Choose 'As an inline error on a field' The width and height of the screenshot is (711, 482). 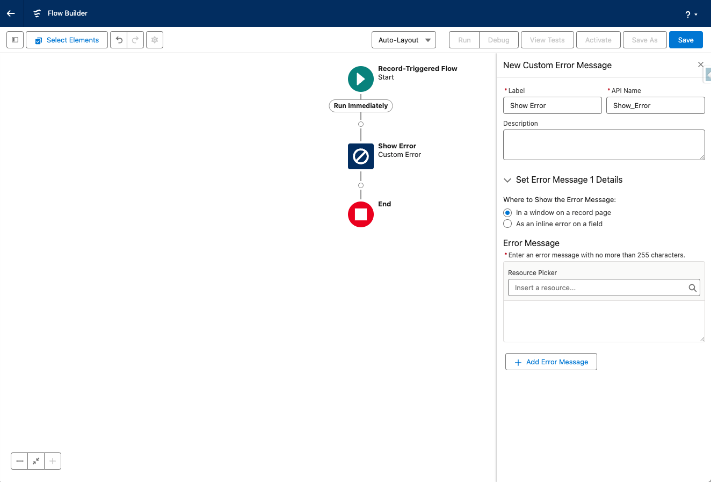point(507,224)
